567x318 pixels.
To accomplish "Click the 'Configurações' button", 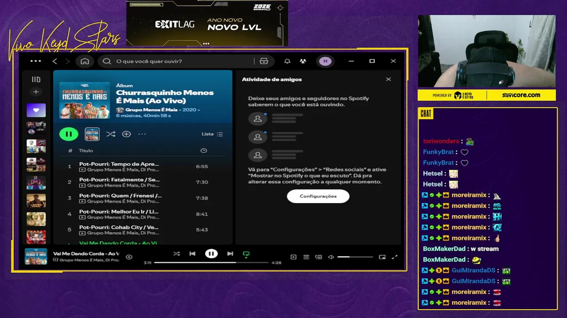I will point(318,196).
